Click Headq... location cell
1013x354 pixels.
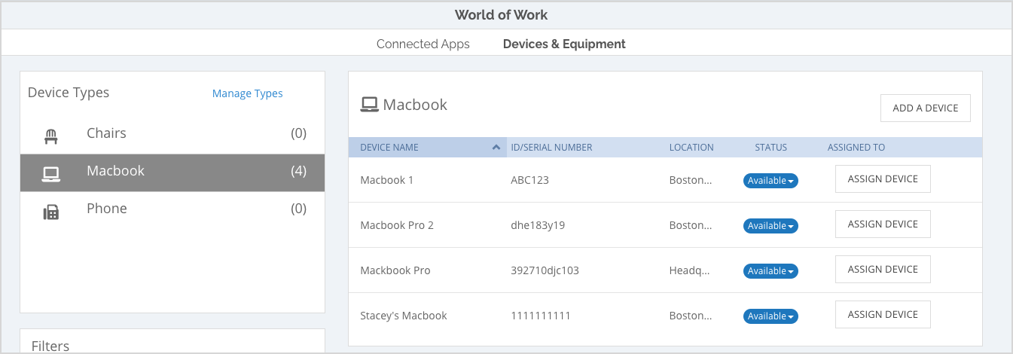[x=689, y=271]
